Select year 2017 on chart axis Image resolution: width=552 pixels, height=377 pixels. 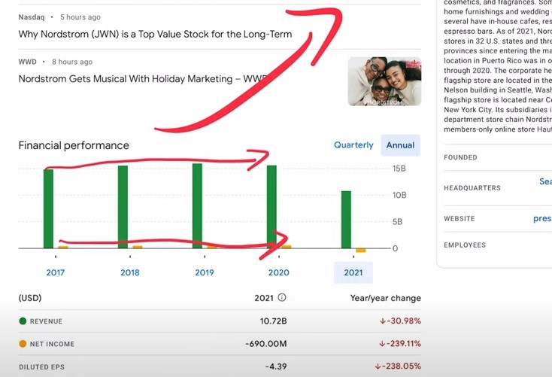(55, 272)
